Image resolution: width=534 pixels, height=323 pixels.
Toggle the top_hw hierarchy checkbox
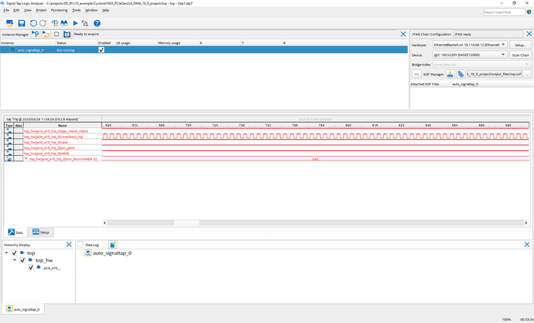[22, 260]
